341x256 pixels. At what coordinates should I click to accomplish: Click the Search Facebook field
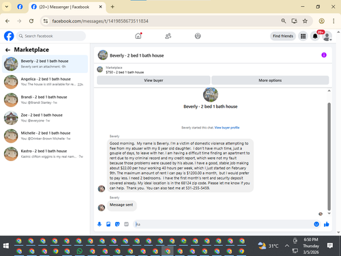tap(51, 36)
